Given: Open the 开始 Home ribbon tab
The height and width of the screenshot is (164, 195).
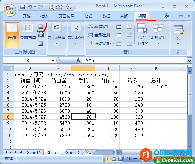Looking at the screenshot, I should (x=27, y=16).
